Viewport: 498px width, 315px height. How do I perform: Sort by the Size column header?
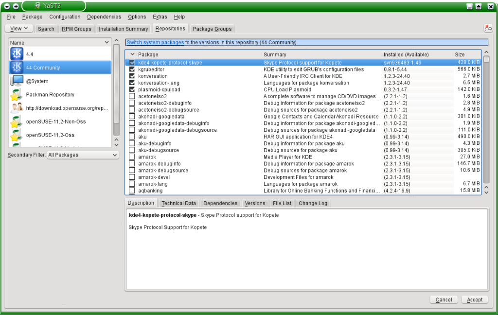[x=467, y=54]
